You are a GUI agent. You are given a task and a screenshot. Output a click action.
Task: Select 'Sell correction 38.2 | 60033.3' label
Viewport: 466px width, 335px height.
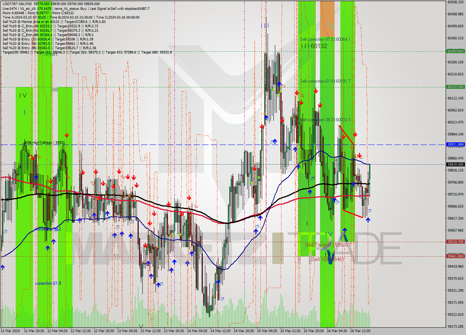(x=325, y=120)
